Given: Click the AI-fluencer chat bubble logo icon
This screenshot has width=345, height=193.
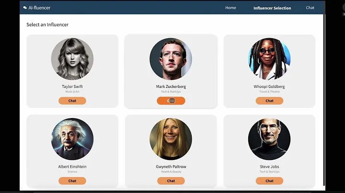Looking at the screenshot, I should pyautogui.click(x=25, y=8).
